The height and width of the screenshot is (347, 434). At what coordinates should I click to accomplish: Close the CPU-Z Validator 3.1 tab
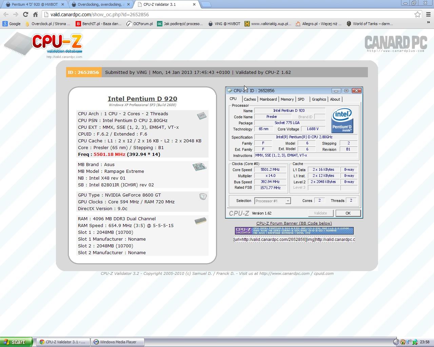point(194,4)
